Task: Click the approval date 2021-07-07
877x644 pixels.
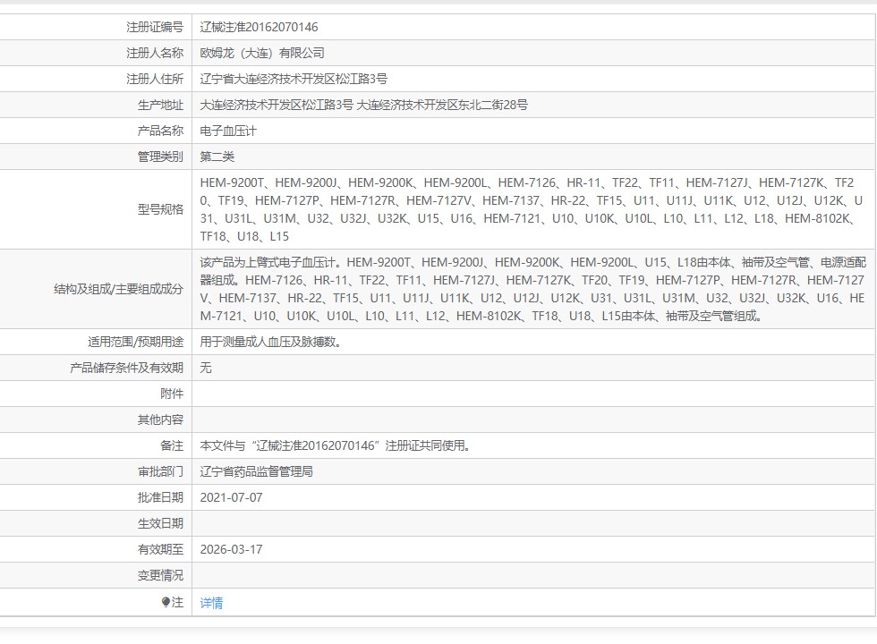Action: tap(231, 497)
